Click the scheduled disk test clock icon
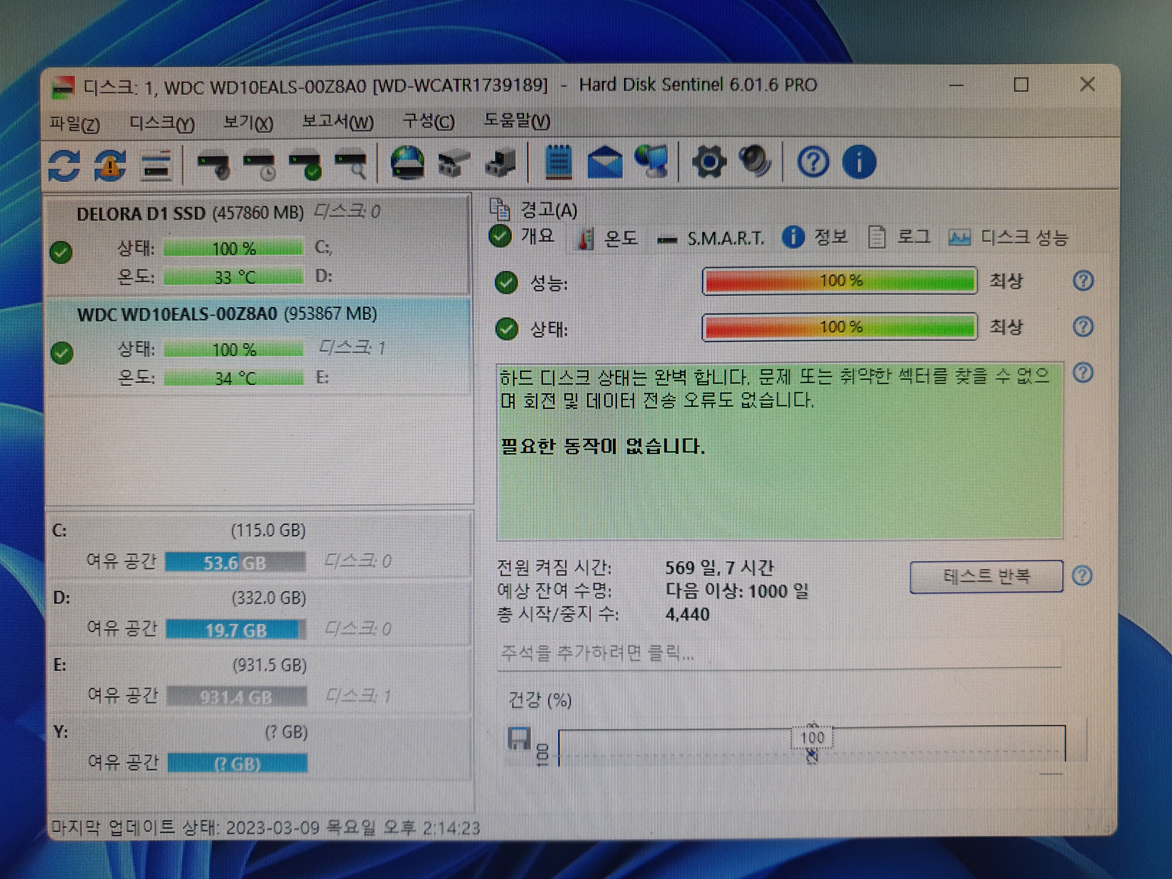 259,165
